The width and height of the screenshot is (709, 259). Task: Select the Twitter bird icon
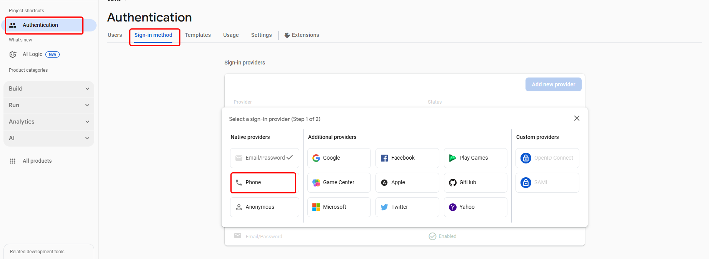click(x=384, y=207)
